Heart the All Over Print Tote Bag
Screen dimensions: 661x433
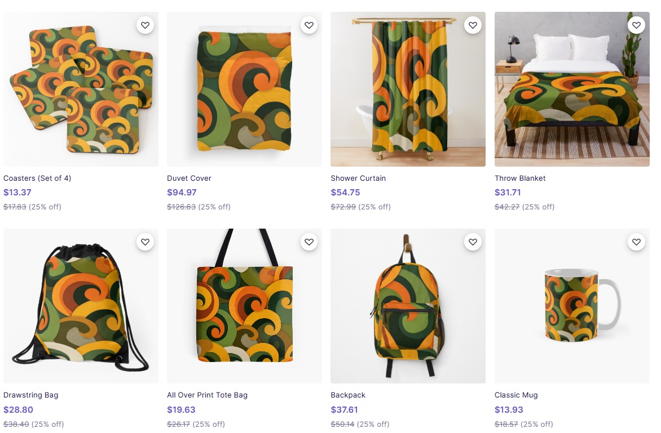click(309, 242)
